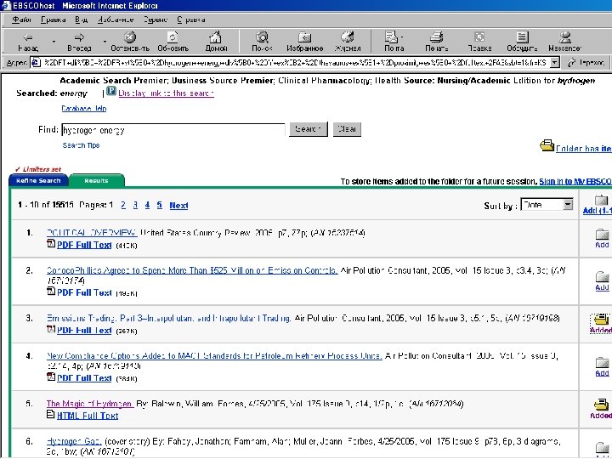Open PDF Full Text for result 2
Image resolution: width=612 pixels, height=459 pixels.
(84, 292)
